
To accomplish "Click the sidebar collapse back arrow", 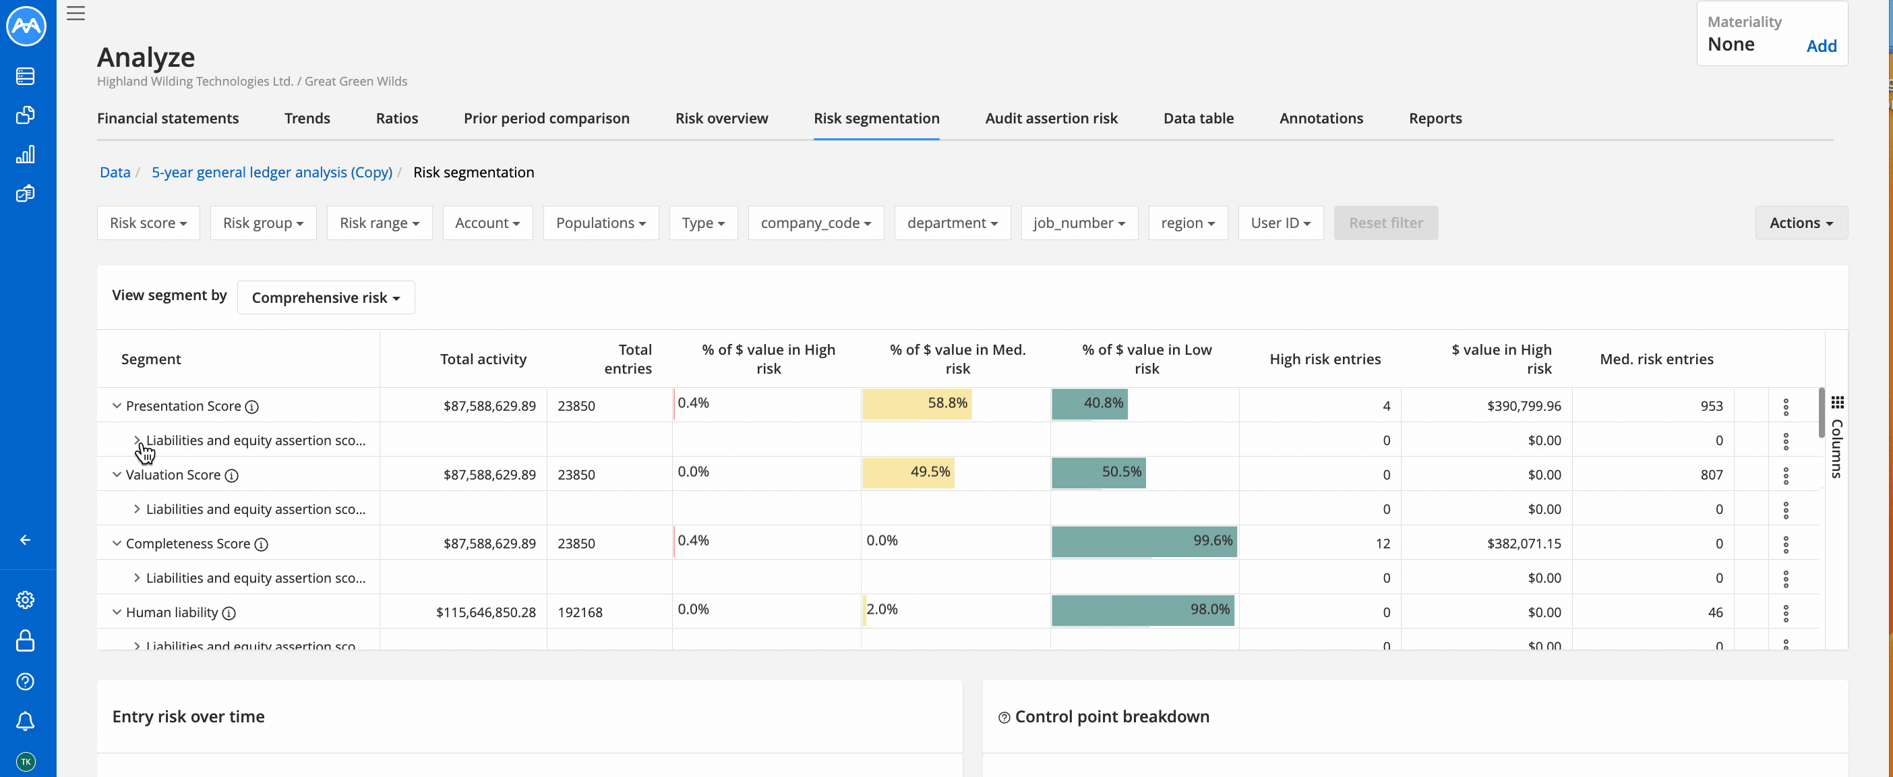I will 25,540.
